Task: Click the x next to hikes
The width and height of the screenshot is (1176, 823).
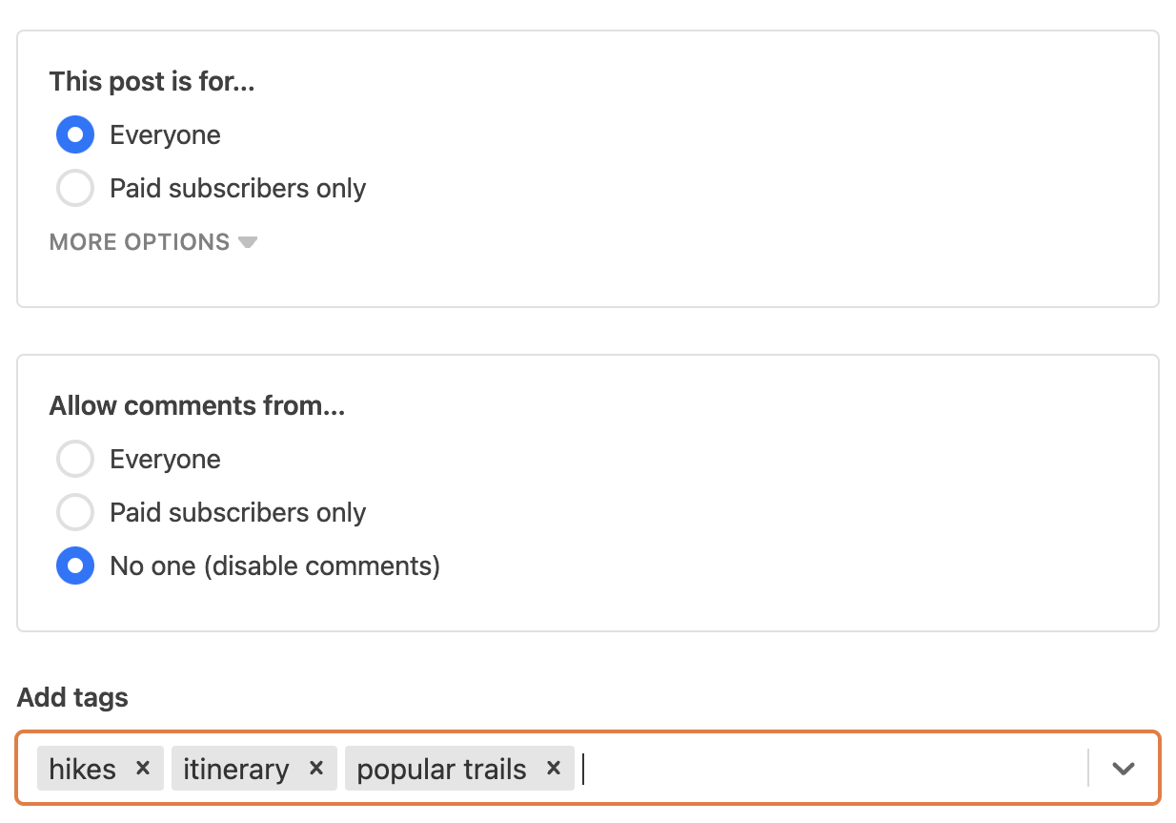Action: tap(142, 768)
